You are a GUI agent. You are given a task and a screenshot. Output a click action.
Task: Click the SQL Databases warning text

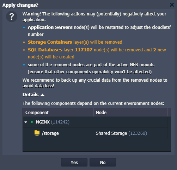(97, 53)
